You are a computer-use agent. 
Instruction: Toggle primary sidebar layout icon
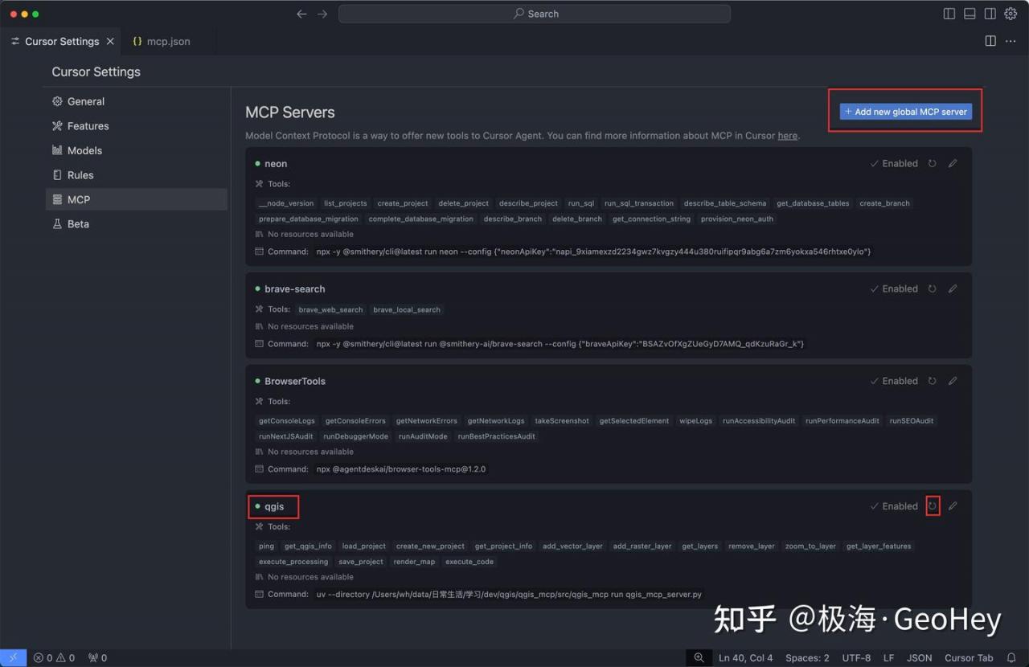point(949,14)
